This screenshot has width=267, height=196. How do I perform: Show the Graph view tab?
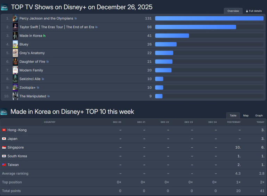259,116
